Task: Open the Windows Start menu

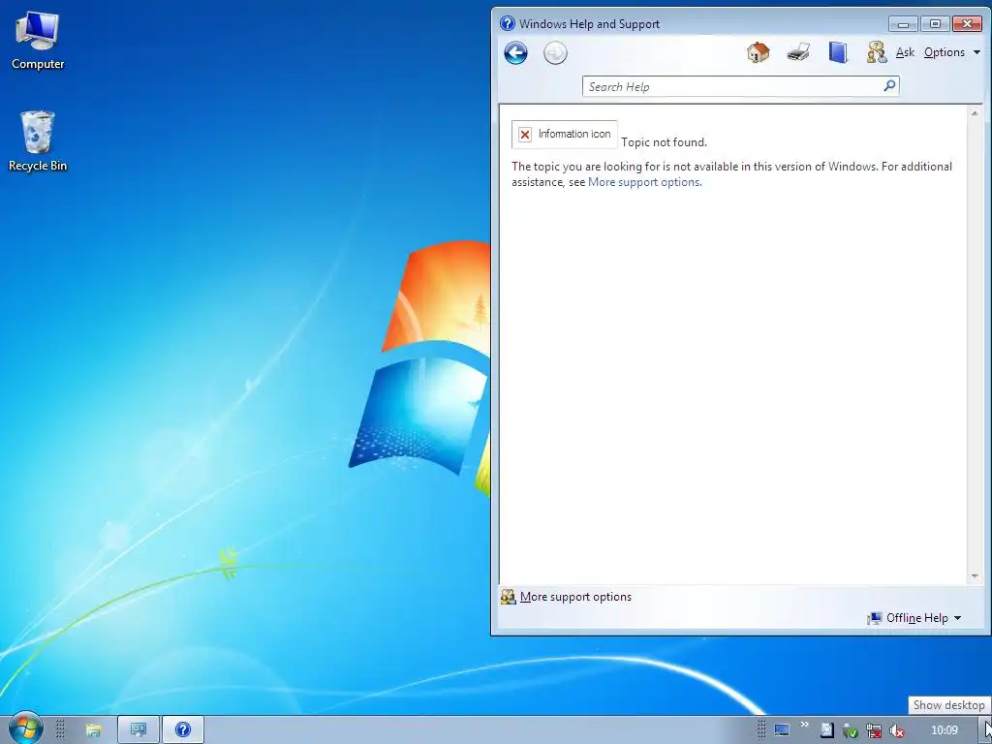Action: click(25, 728)
